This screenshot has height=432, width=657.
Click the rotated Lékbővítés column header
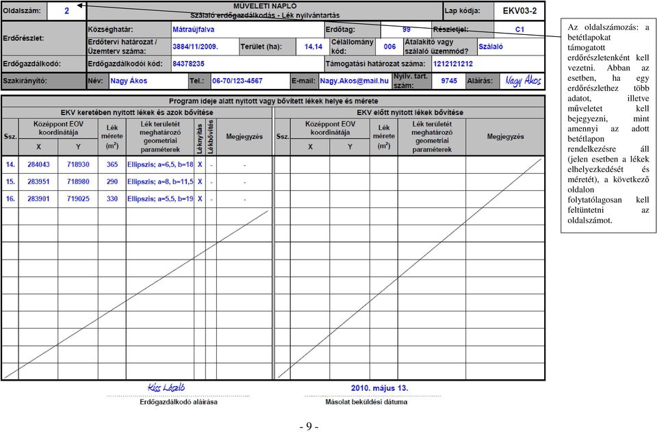(211, 137)
